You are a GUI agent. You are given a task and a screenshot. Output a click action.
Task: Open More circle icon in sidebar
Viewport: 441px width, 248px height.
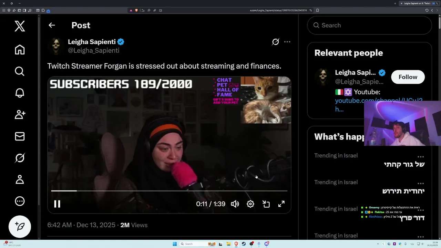(20, 201)
